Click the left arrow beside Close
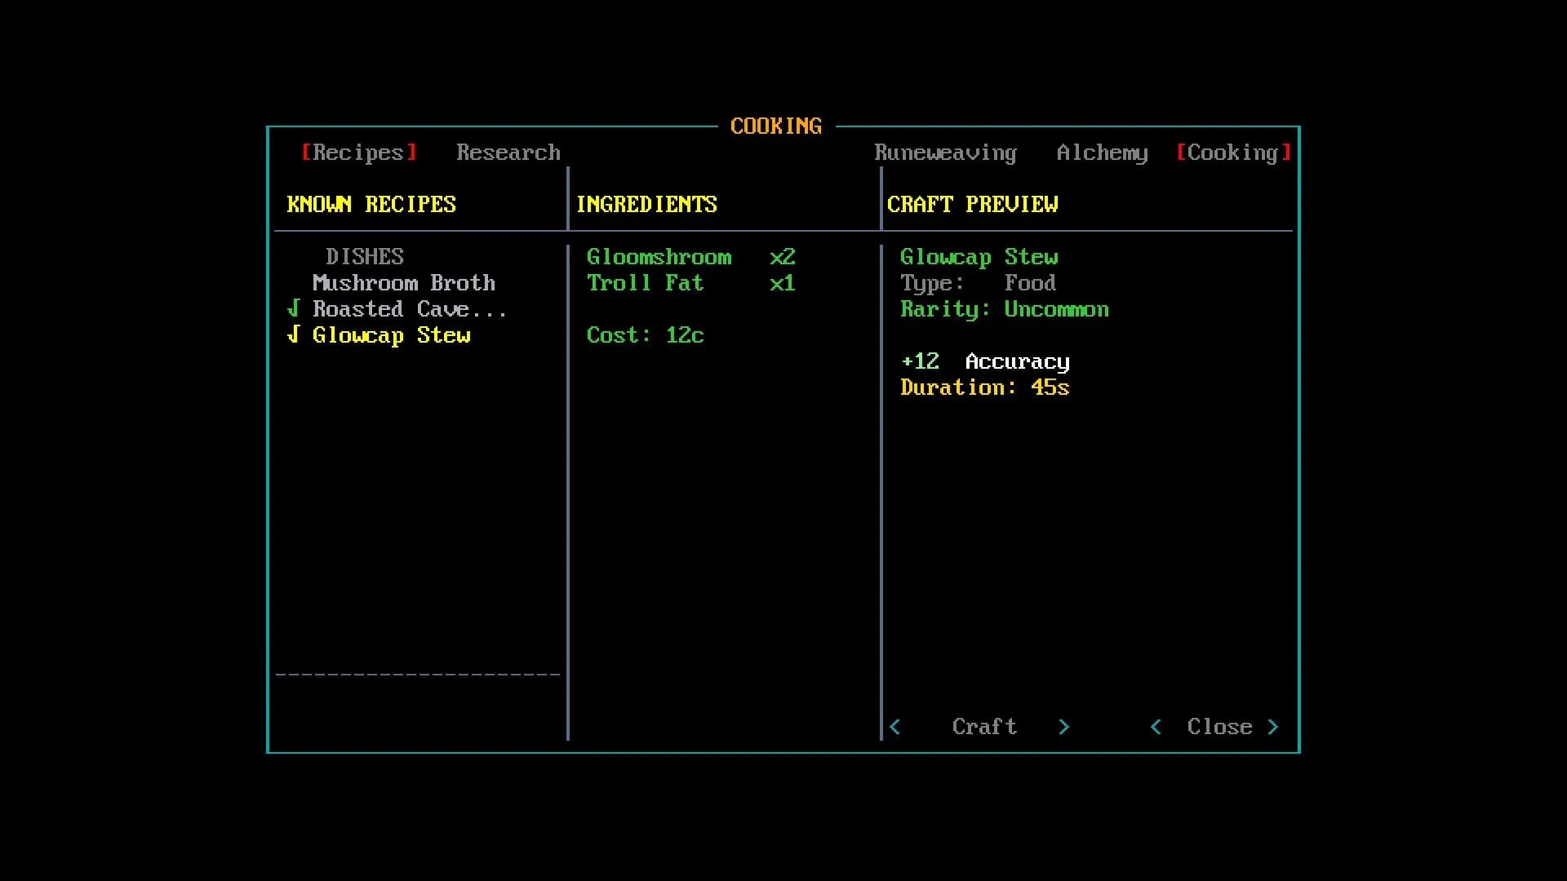This screenshot has width=1567, height=881. pyautogui.click(x=1156, y=726)
